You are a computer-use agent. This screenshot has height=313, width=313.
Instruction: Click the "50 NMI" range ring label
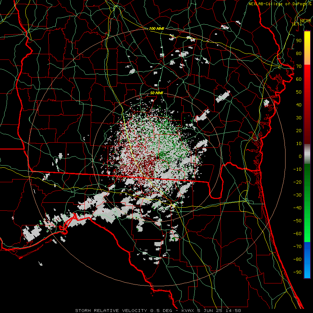pos(156,93)
